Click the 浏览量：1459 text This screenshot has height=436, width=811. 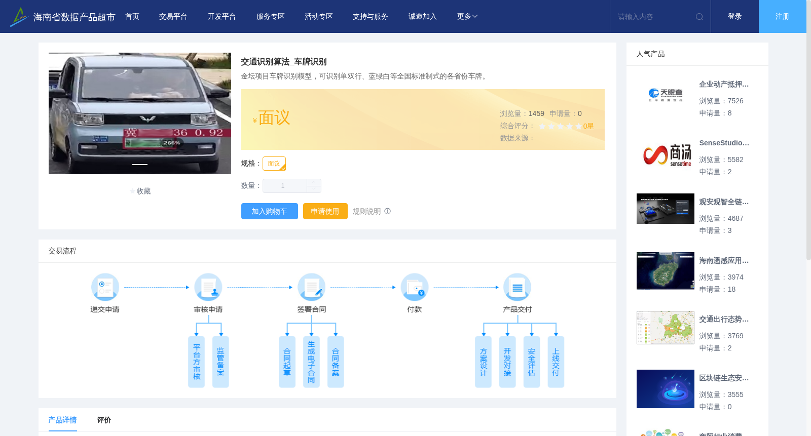click(522, 114)
